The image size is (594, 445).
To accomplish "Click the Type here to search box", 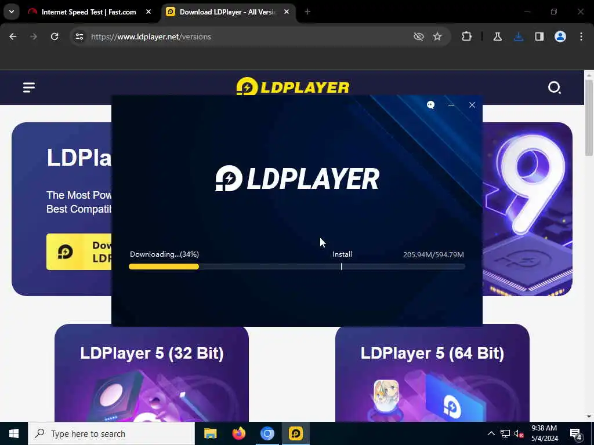I will point(111,433).
